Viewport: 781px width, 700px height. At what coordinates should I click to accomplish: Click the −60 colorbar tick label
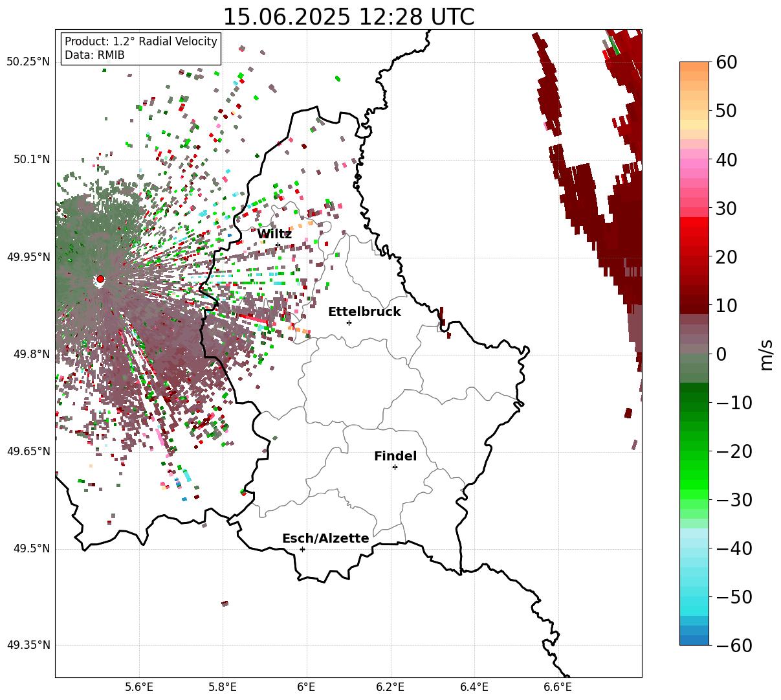pos(734,646)
